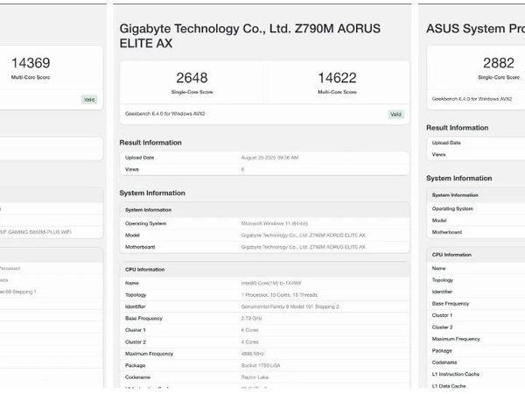Click the upload date 'August 25 2025 09:56 AM'
The height and width of the screenshot is (394, 525).
(269, 158)
